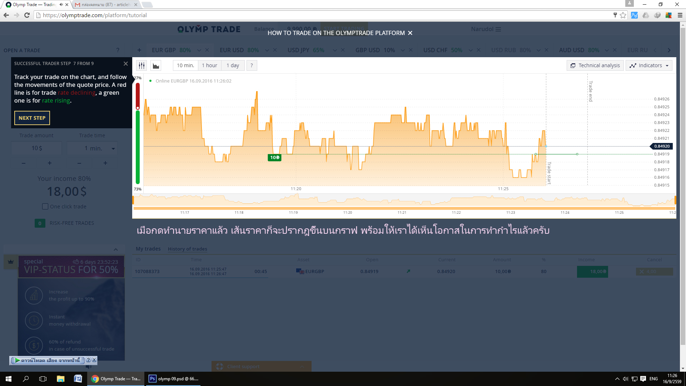Increase trade time with plus
The width and height of the screenshot is (686, 386).
105,163
